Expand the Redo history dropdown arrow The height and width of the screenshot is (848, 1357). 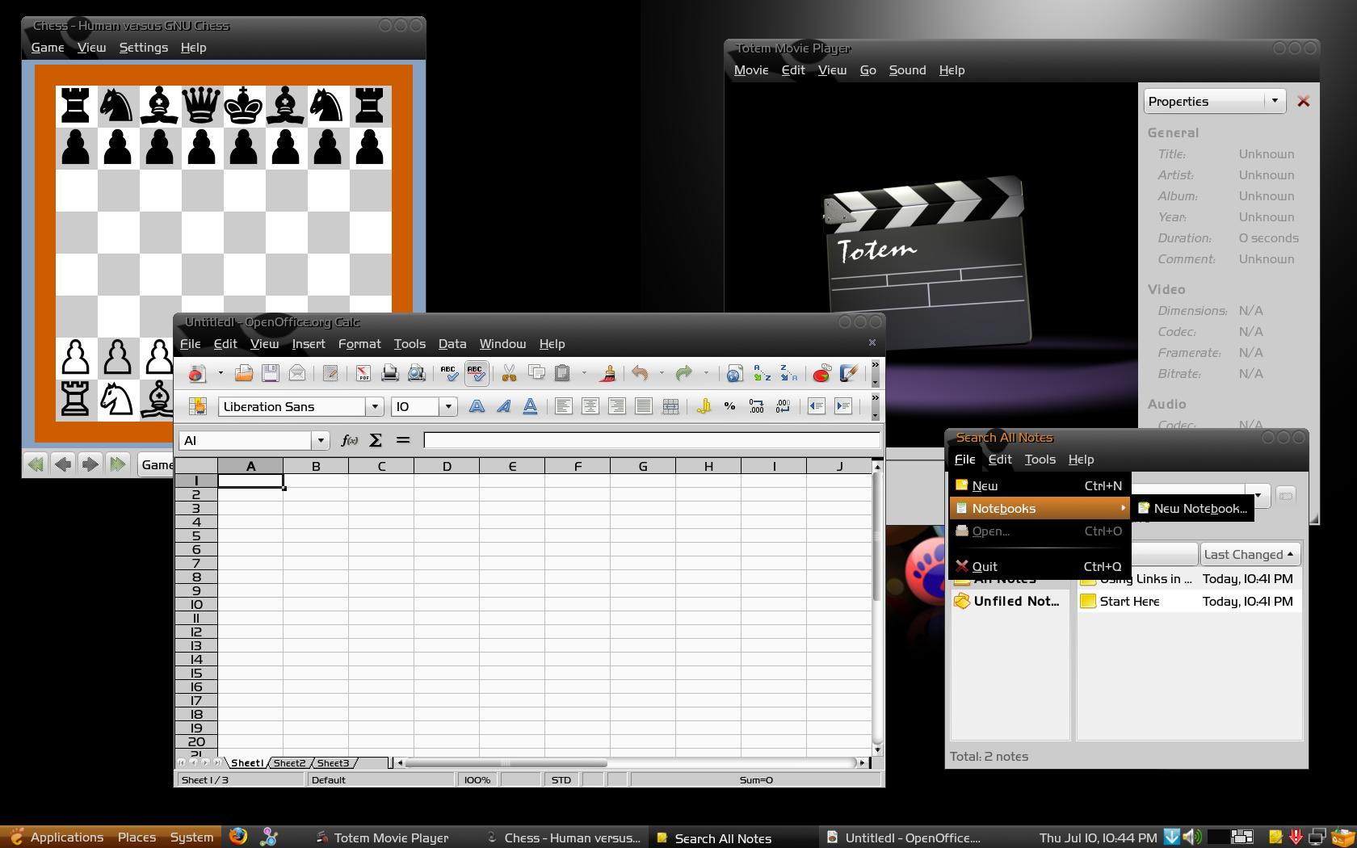[x=705, y=373]
